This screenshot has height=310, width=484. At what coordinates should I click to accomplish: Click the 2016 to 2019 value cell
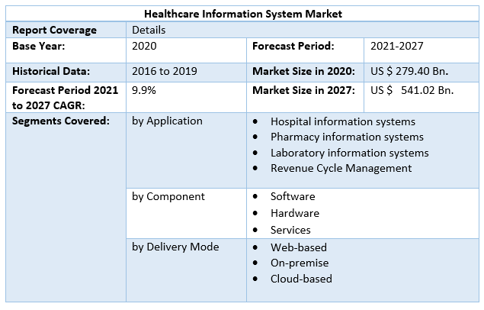click(x=165, y=71)
